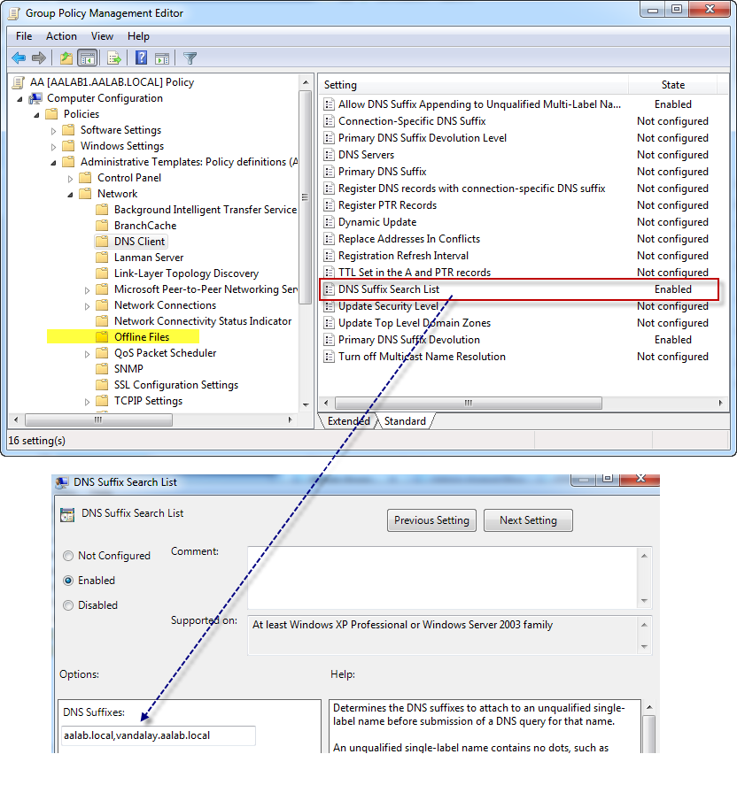The width and height of the screenshot is (737, 808).
Task: Collapse the Policies tree node
Action: [x=36, y=115]
